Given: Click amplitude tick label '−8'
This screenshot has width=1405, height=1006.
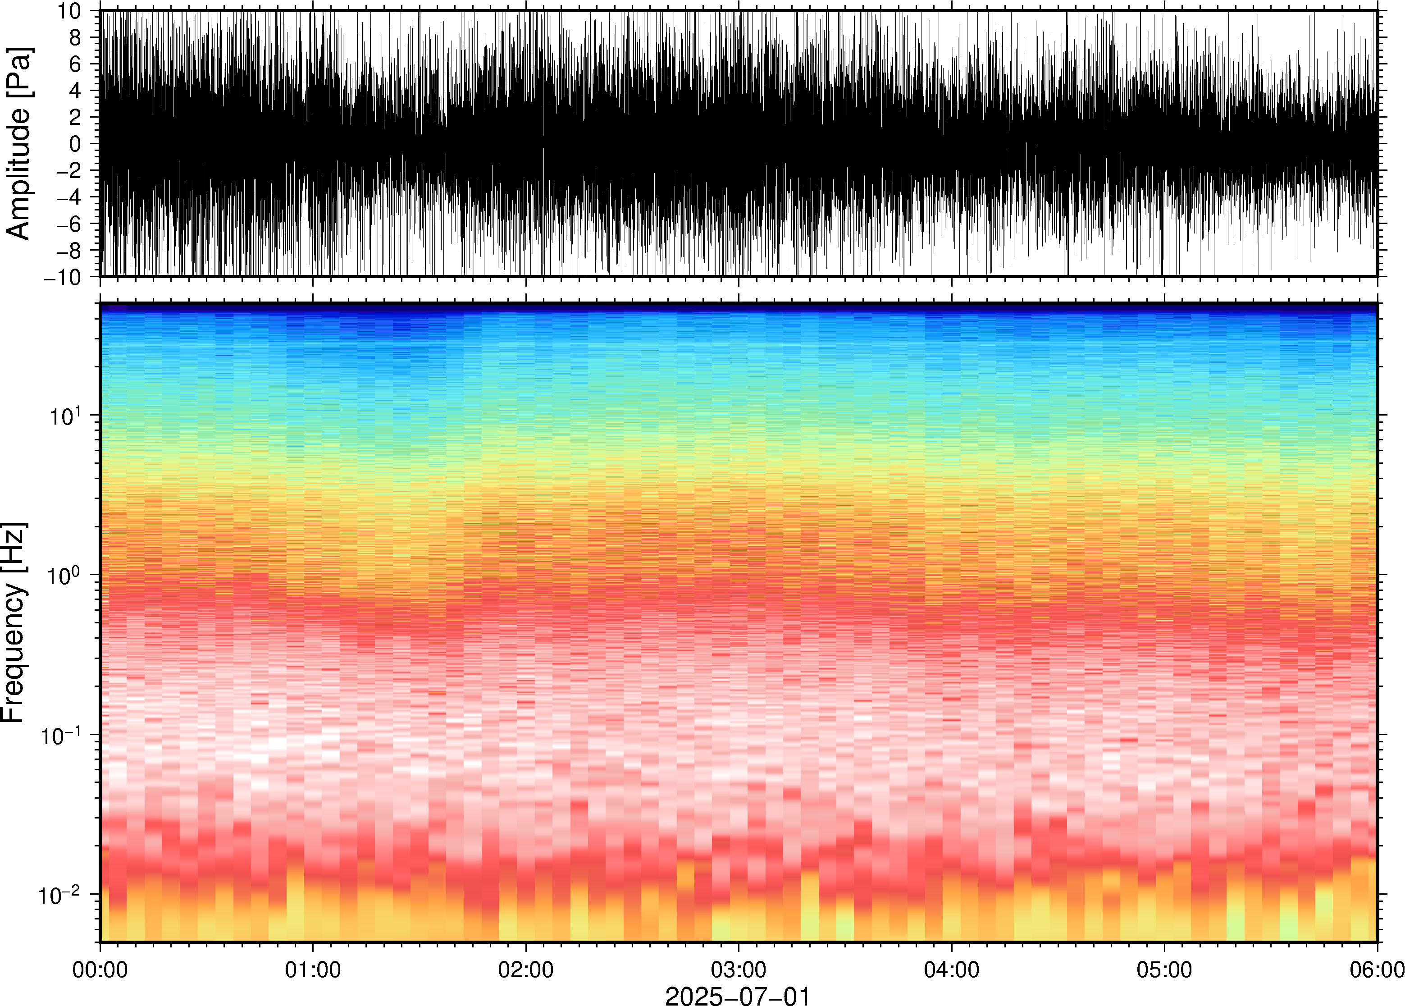Looking at the screenshot, I should pyautogui.click(x=69, y=251).
